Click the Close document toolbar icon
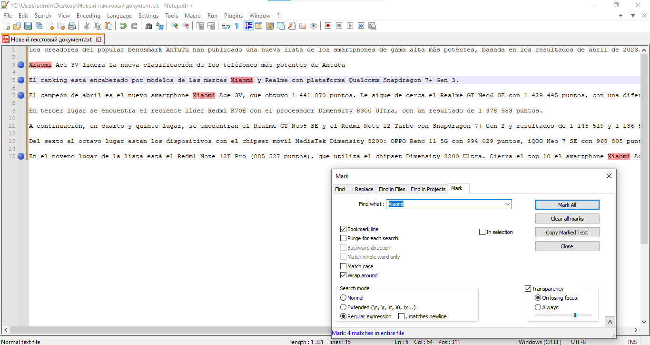The height and width of the screenshot is (345, 650). [x=50, y=26]
